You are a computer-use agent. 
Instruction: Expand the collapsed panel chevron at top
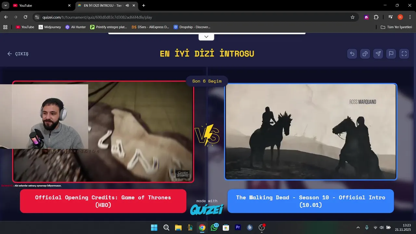tap(206, 37)
